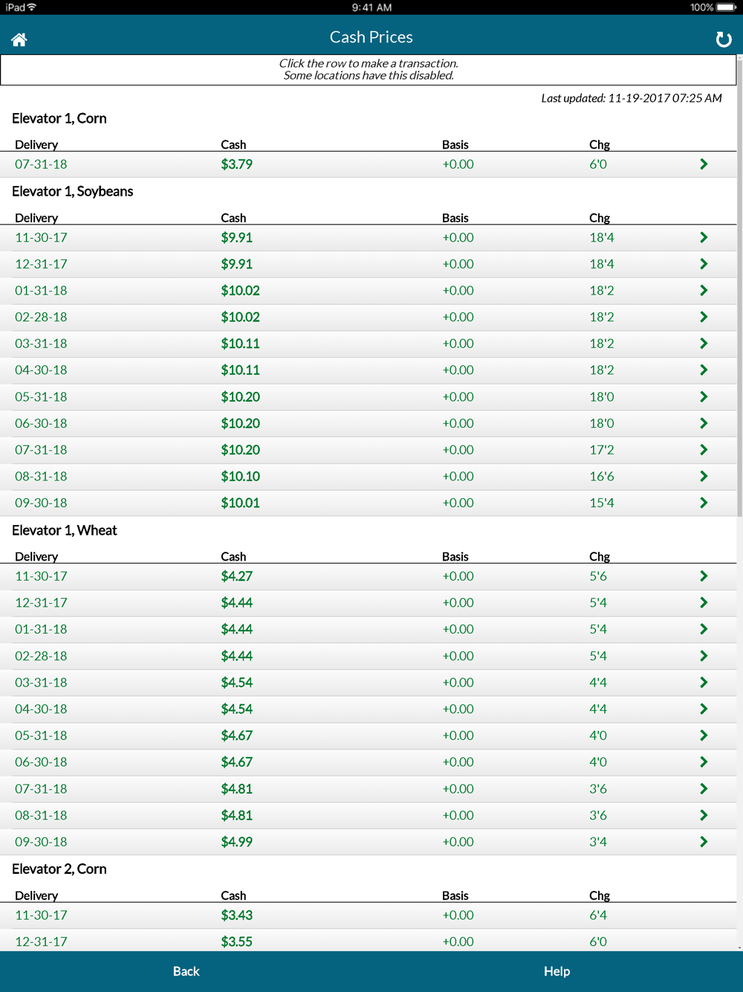Viewport: 743px width, 992px height.
Task: Tap the Wi-Fi indicator in status bar
Action: [32, 7]
